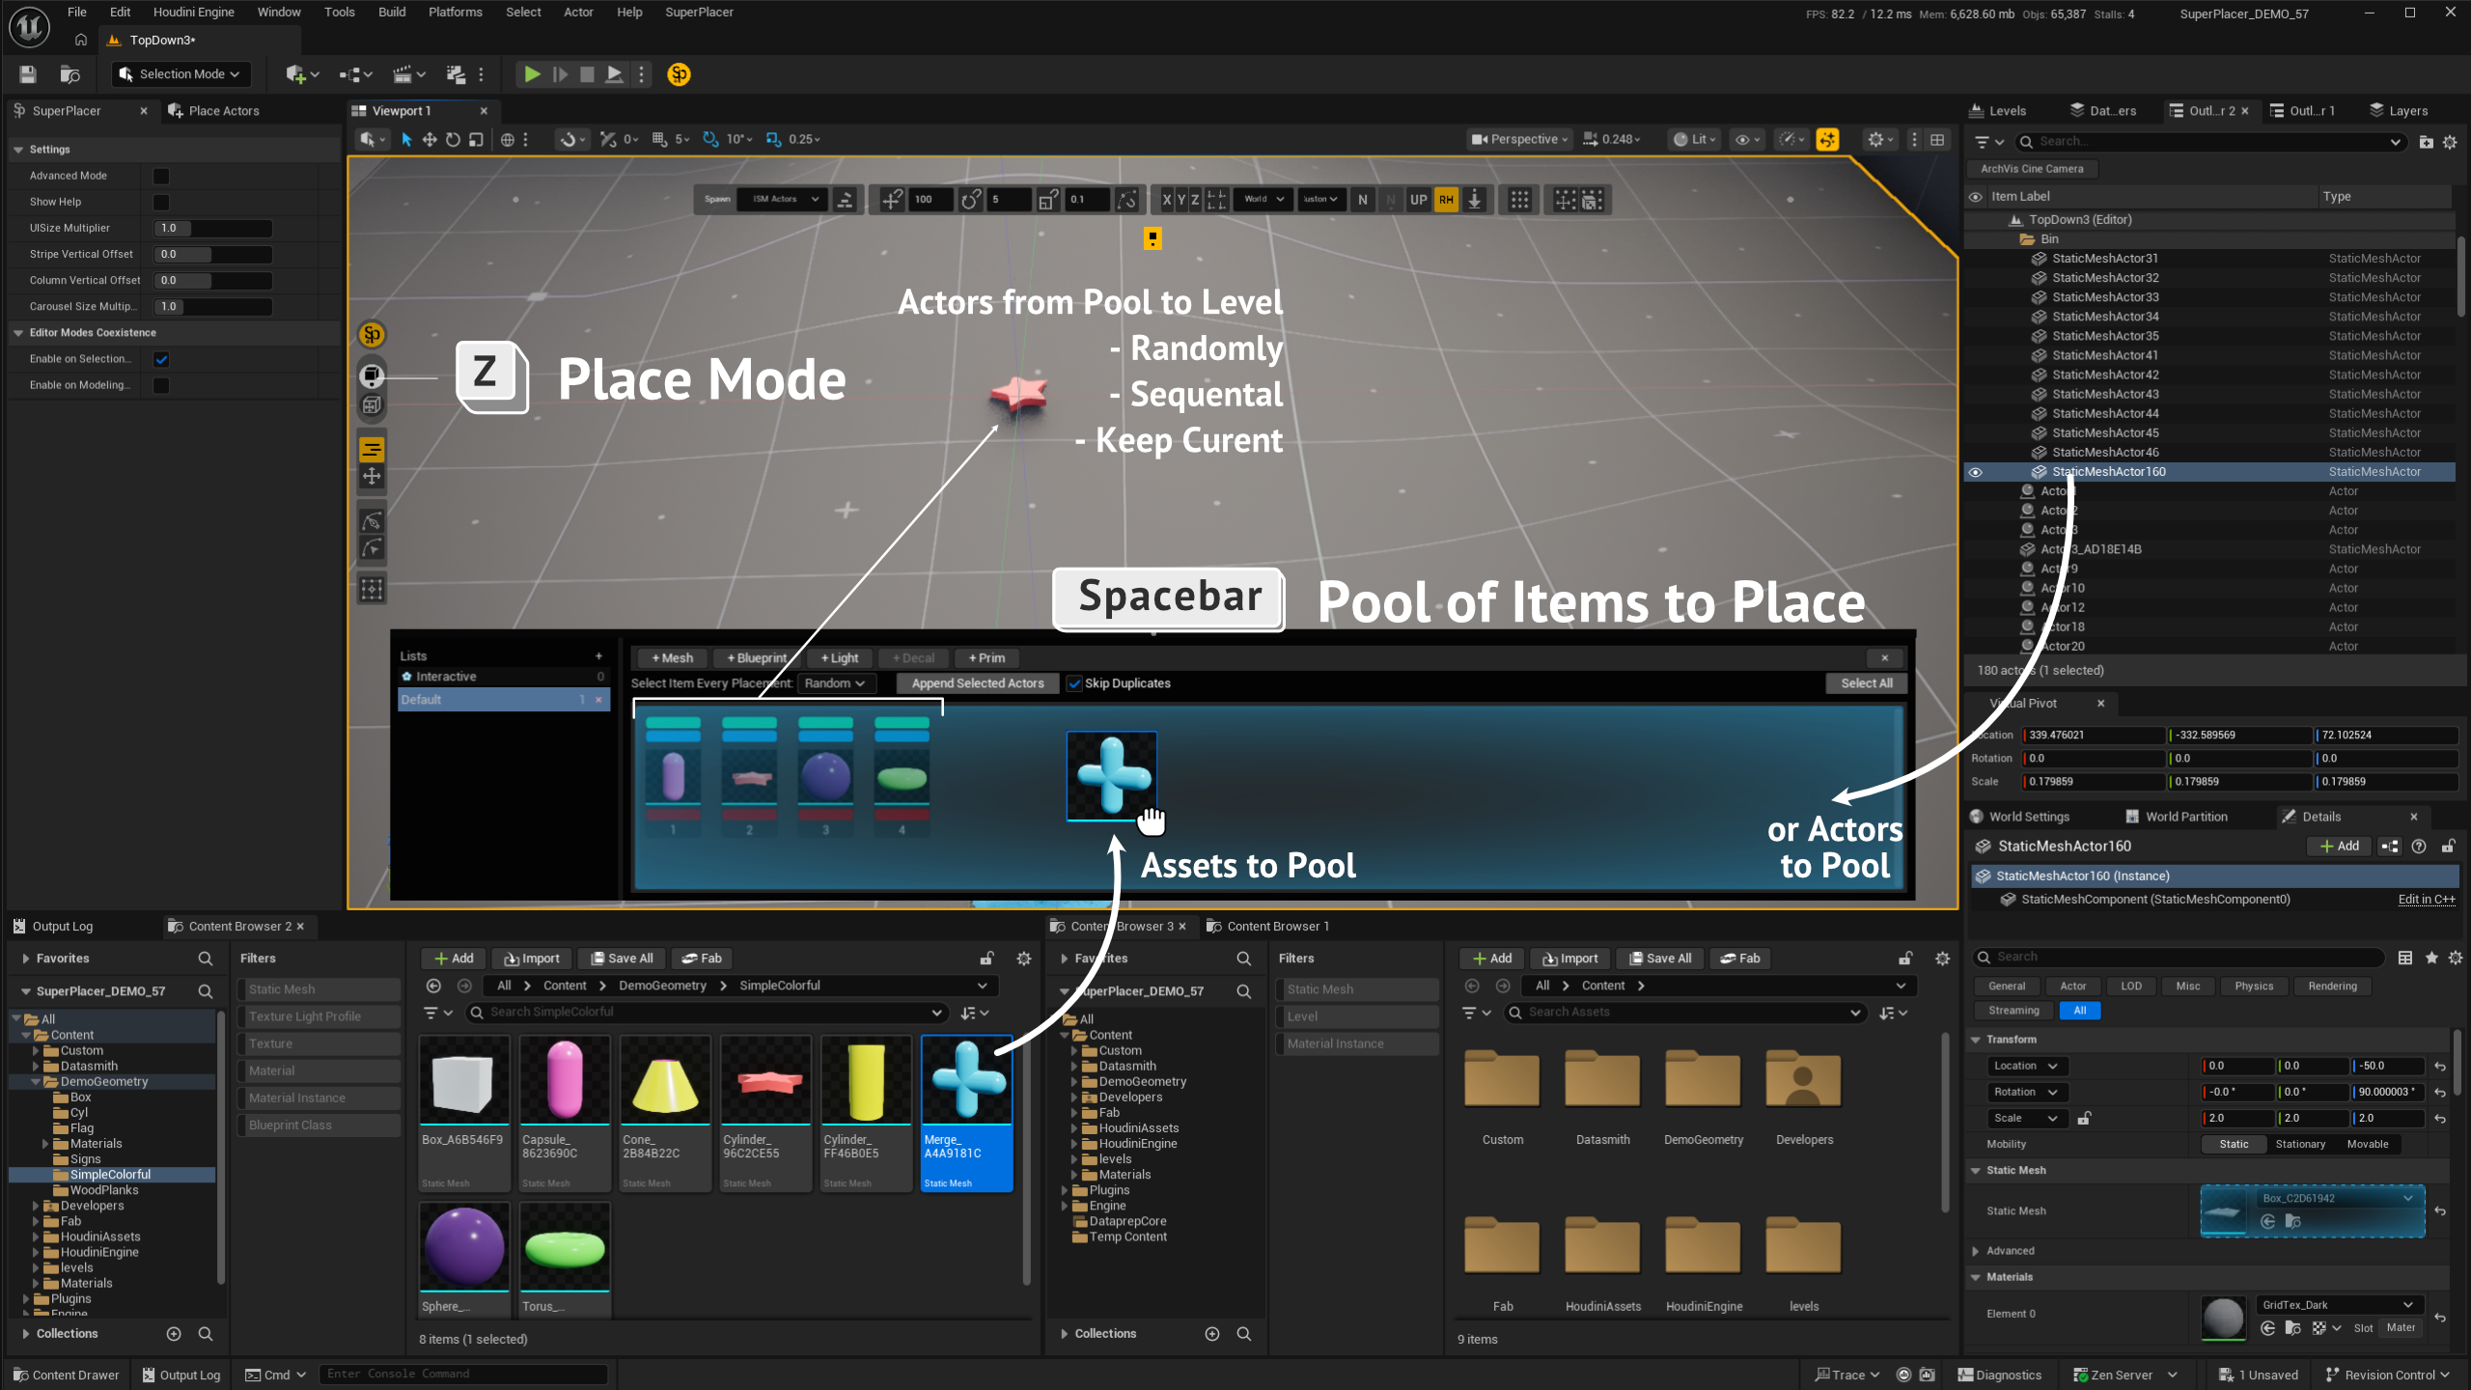2471x1390 pixels.
Task: Switch to the World Partition tab
Action: (2177, 817)
